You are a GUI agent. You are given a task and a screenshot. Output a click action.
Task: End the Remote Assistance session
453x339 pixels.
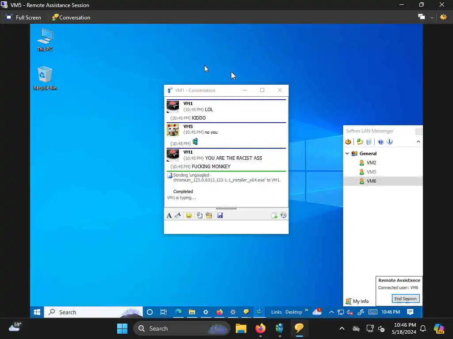point(405,299)
